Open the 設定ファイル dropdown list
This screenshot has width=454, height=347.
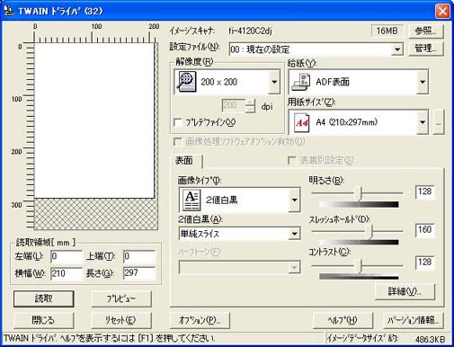[397, 49]
